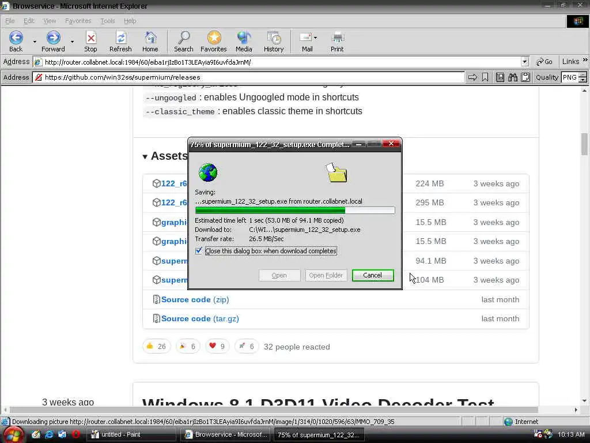Open the Edit menu
Image resolution: width=590 pixels, height=443 pixels.
tap(29, 21)
